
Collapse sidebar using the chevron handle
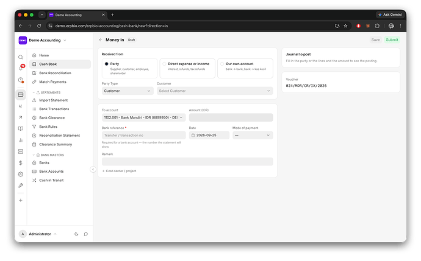pos(93,170)
